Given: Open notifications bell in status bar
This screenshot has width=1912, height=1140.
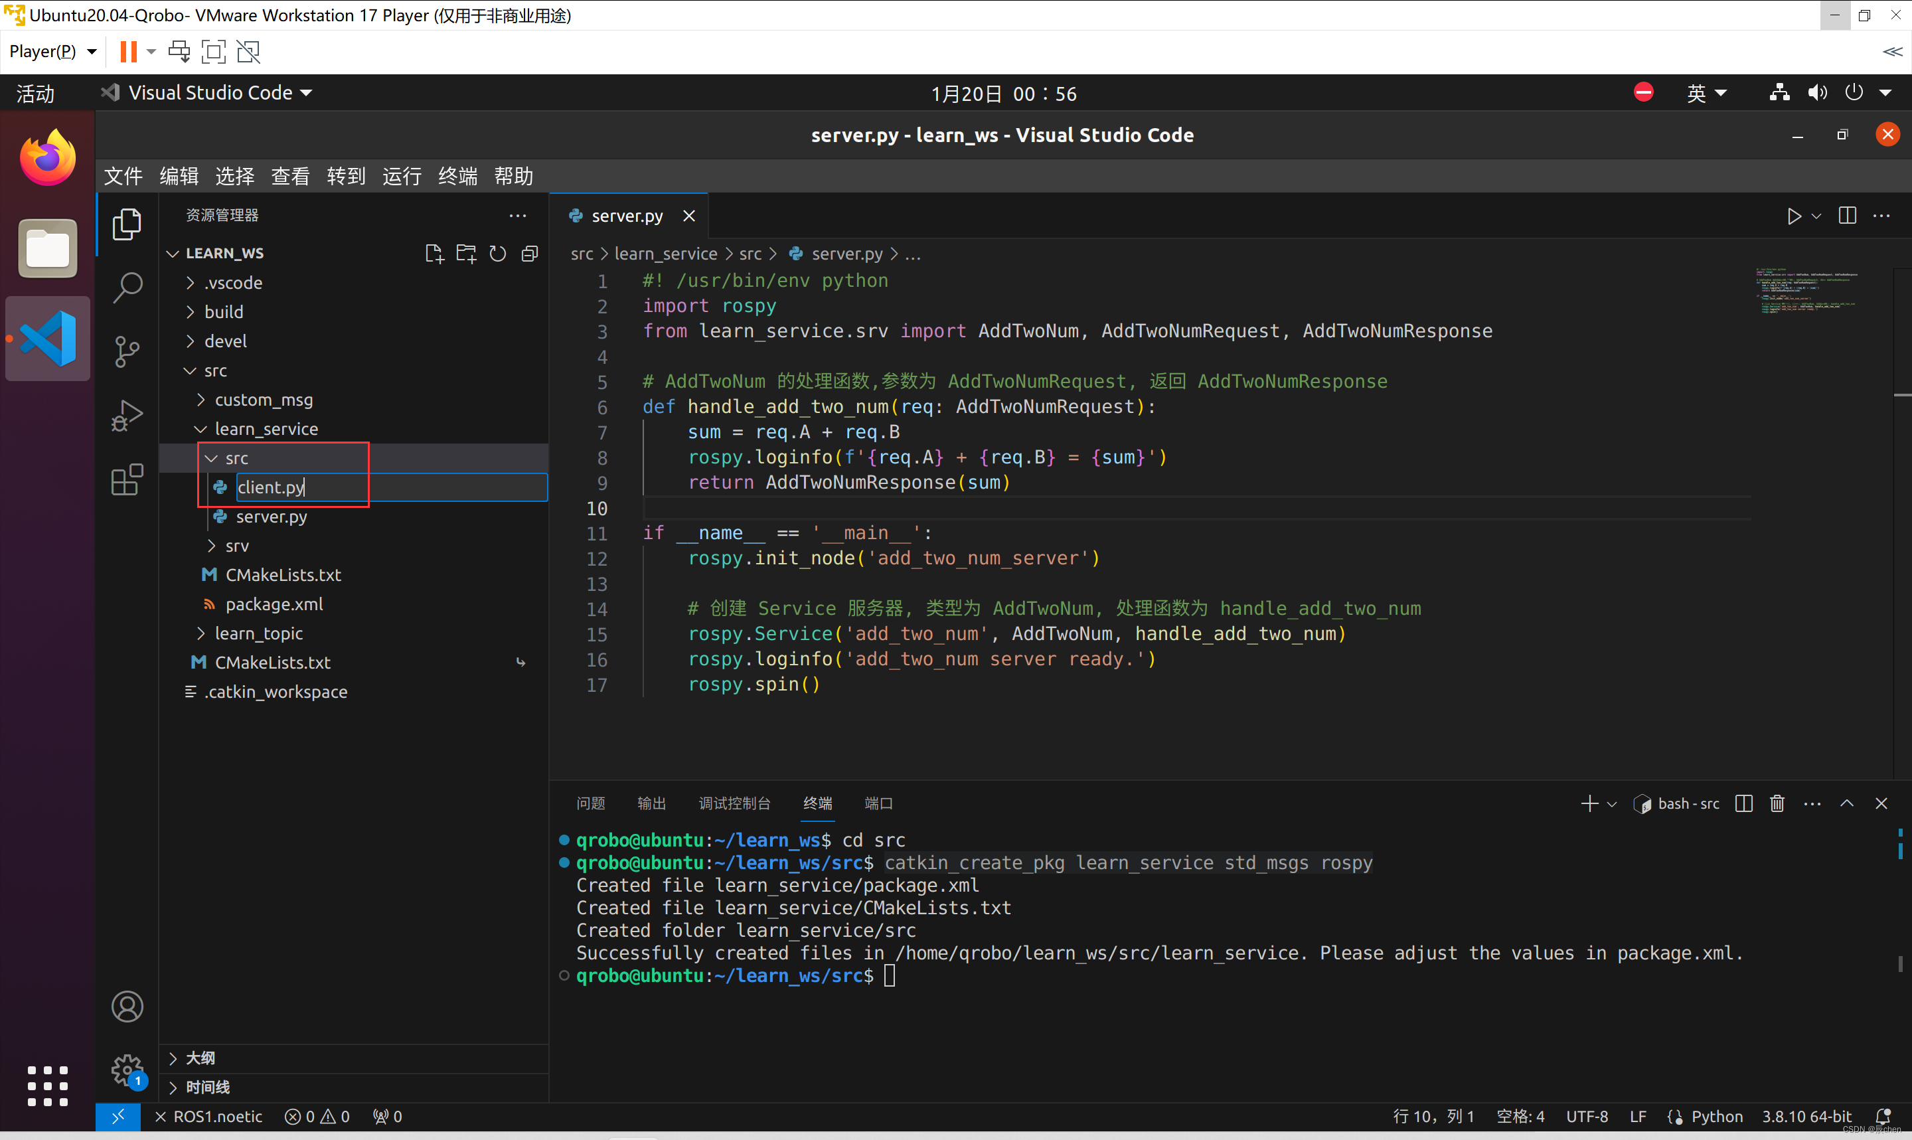Looking at the screenshot, I should pos(1883,1116).
